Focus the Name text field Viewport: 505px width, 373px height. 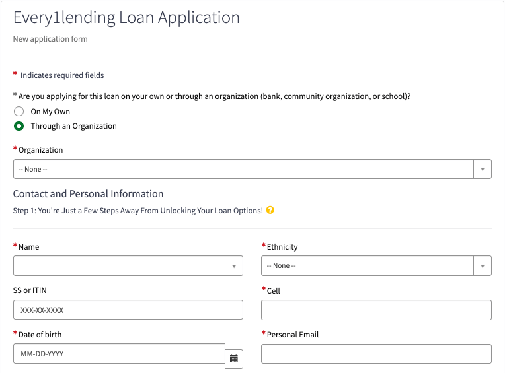(x=119, y=265)
